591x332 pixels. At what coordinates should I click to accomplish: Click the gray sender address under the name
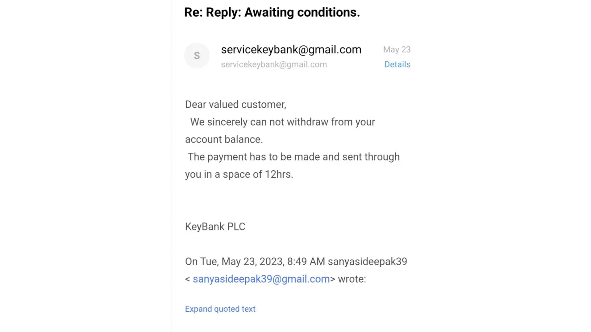274,64
